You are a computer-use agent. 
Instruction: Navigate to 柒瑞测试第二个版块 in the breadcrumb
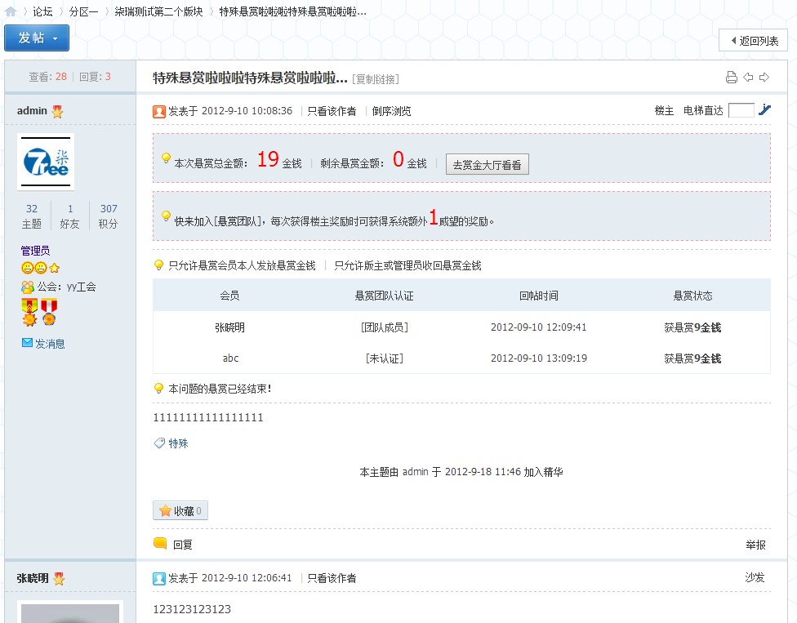(x=158, y=11)
